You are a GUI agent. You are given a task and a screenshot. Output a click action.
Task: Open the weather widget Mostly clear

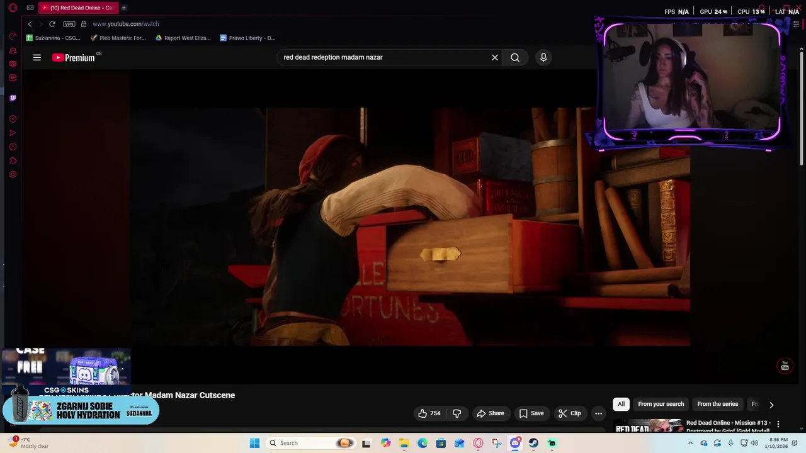point(30,443)
